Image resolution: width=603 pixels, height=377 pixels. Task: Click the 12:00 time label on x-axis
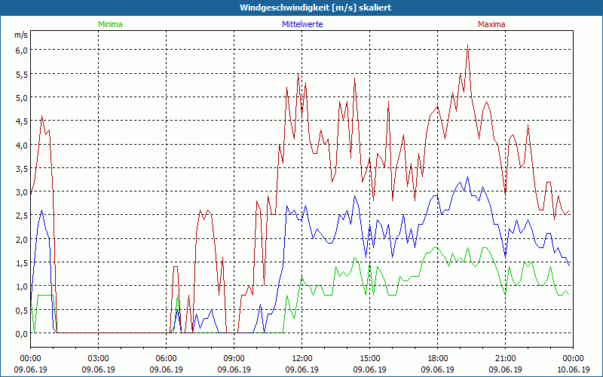302,359
